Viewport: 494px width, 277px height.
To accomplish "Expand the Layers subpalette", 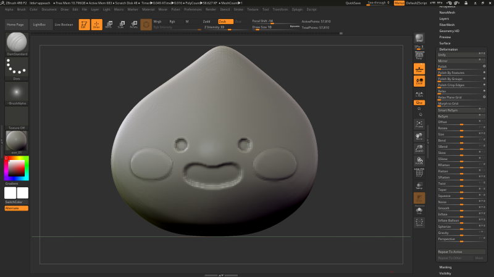I will (x=444, y=18).
